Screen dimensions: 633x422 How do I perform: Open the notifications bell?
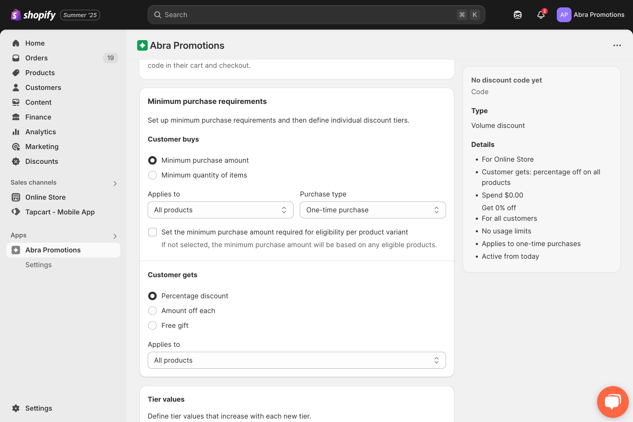coord(541,15)
